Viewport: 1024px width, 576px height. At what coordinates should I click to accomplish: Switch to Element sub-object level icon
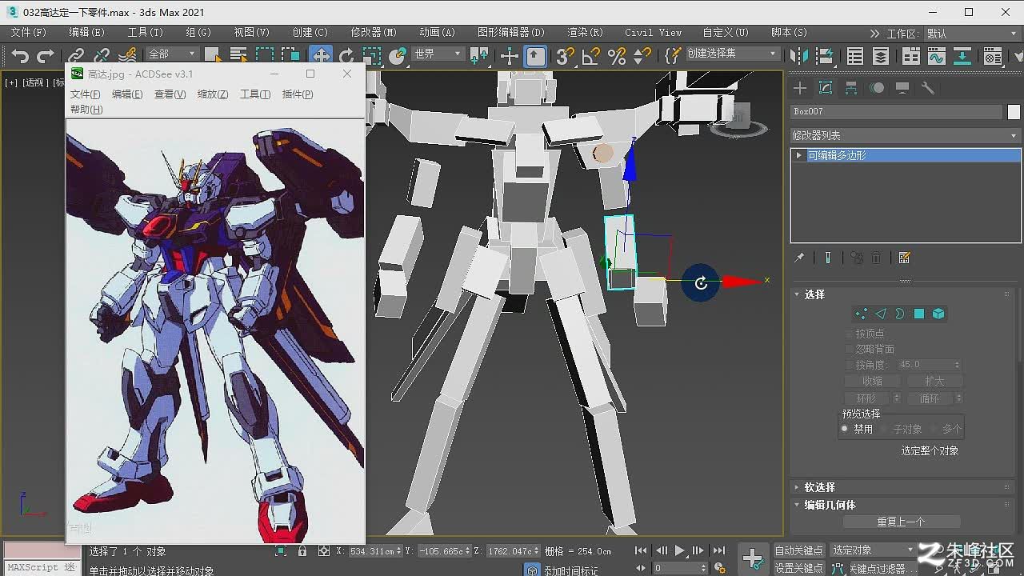938,314
